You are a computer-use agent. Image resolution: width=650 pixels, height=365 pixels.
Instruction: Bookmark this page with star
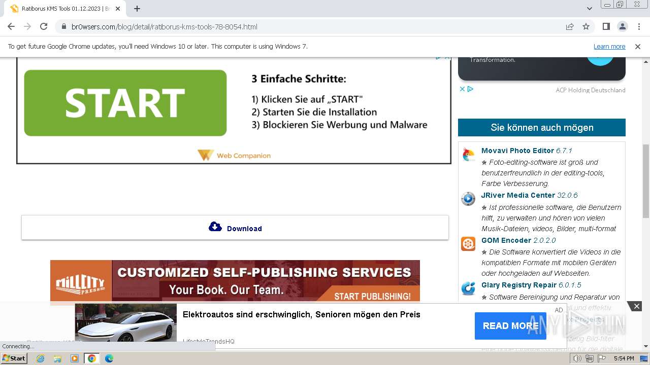(x=586, y=26)
